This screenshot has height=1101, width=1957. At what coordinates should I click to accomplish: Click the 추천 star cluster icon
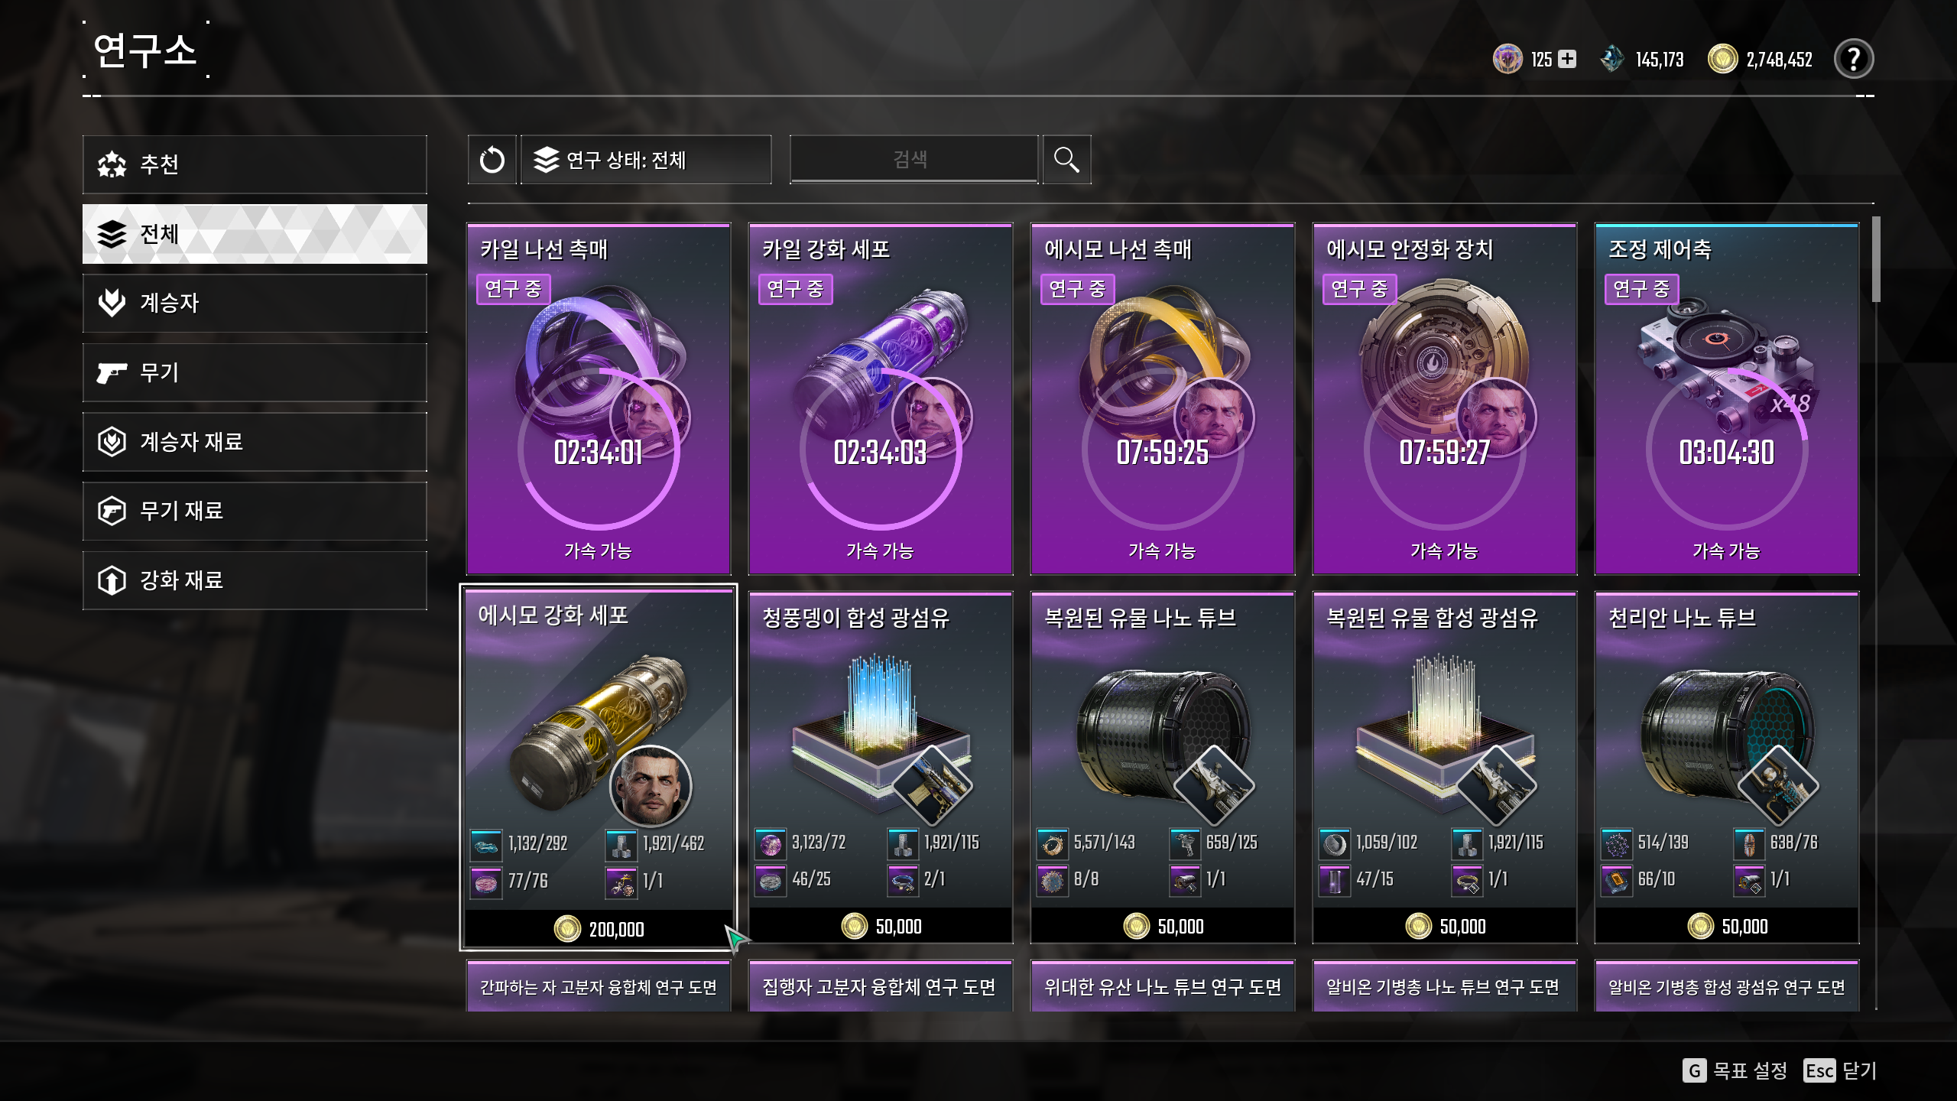tap(112, 164)
